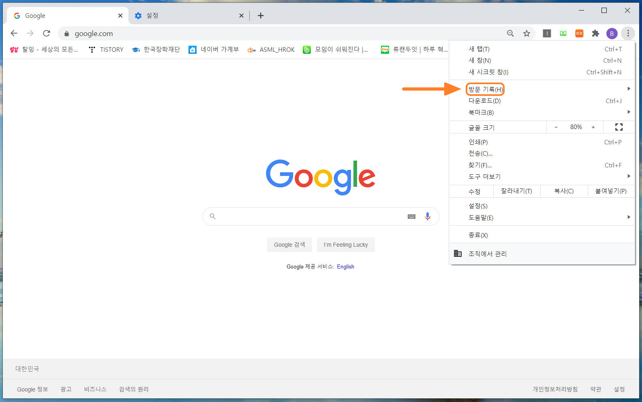Open the 튜캔두잇 bookmark
This screenshot has height=402, width=642.
click(x=414, y=49)
